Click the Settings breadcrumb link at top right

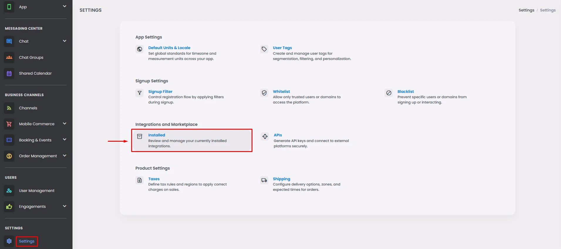526,10
